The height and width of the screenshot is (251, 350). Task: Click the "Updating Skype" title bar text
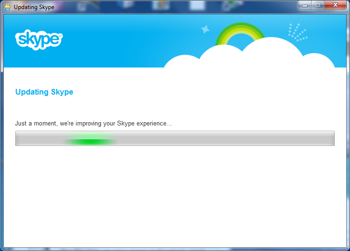34,7
